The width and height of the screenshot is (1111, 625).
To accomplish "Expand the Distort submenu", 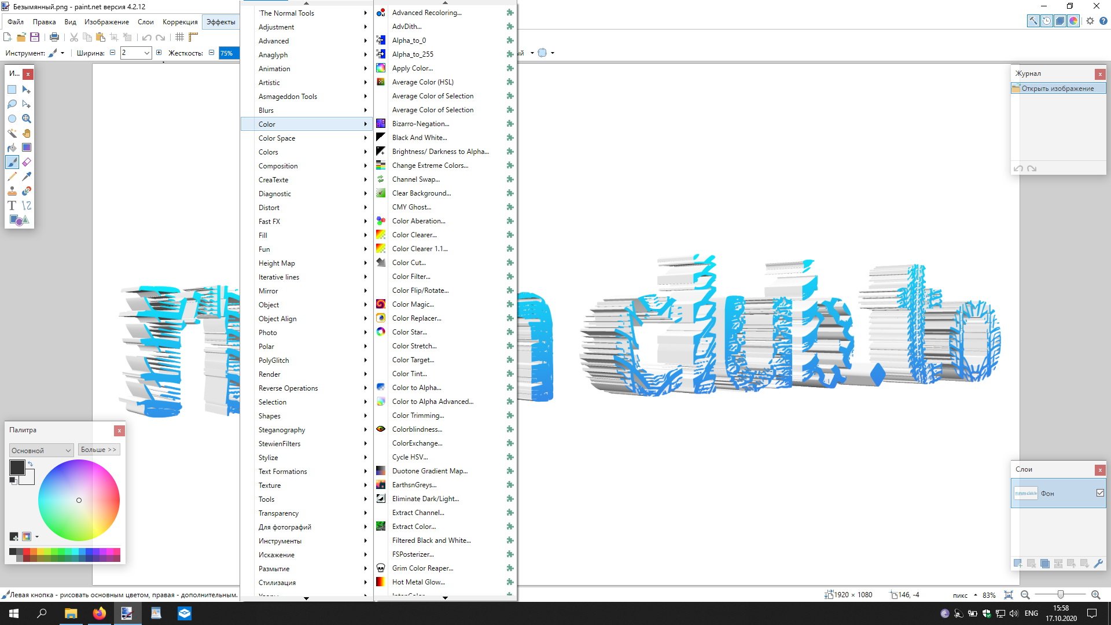I will point(306,208).
